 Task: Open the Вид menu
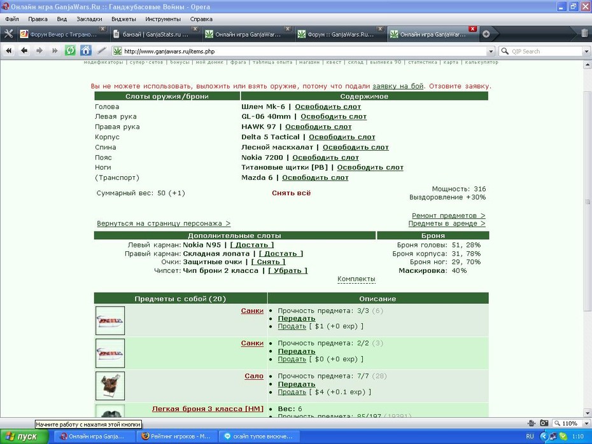(x=62, y=19)
